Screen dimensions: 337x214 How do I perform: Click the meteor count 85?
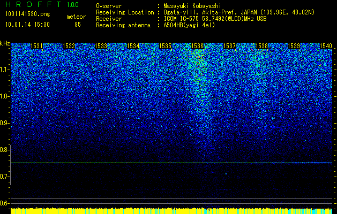(78, 25)
